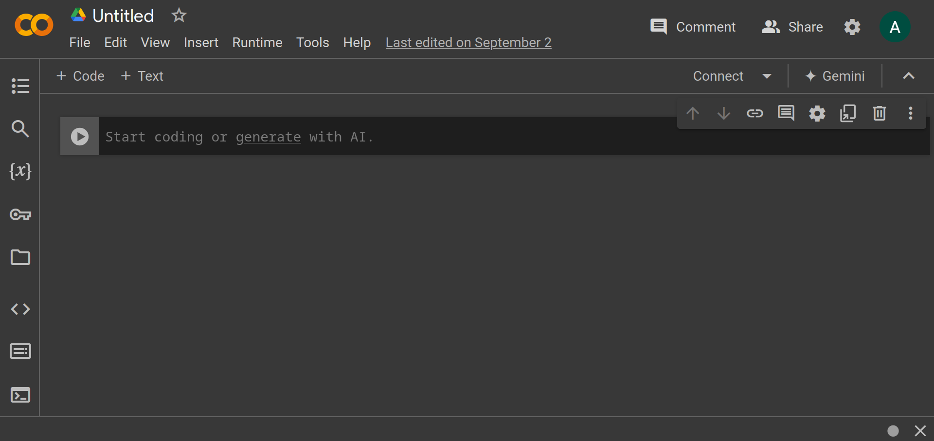Star the Untitled notebook

[179, 16]
